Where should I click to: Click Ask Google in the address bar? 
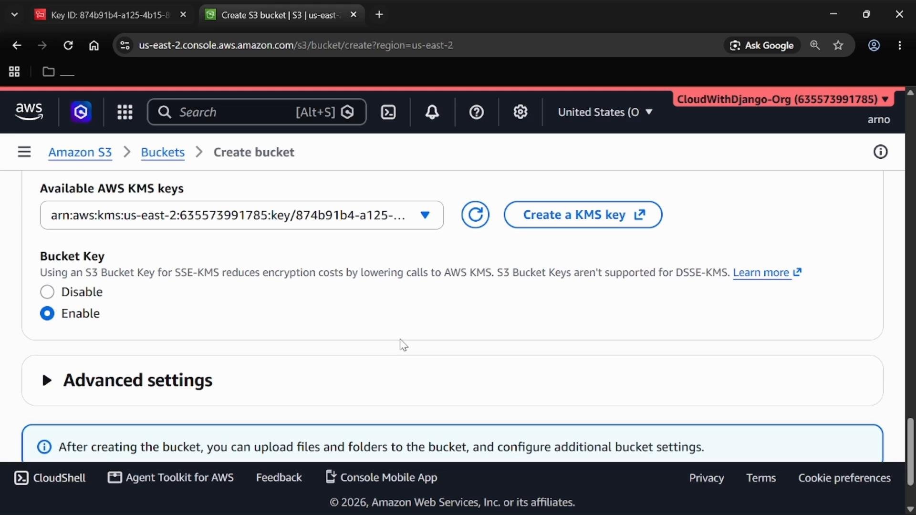[762, 45]
